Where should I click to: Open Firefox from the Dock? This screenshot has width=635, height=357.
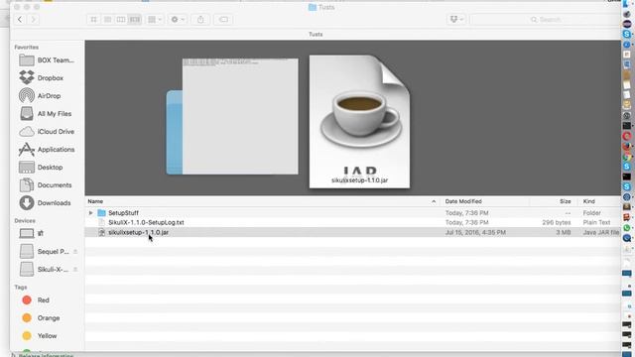(x=627, y=146)
